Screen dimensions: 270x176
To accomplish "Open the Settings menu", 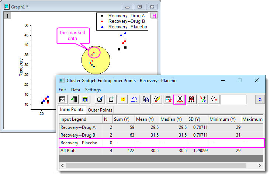I will pos(93,90).
